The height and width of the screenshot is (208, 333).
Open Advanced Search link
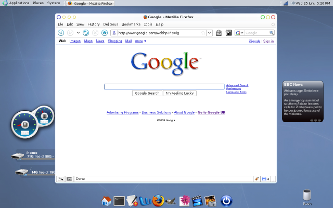click(237, 85)
